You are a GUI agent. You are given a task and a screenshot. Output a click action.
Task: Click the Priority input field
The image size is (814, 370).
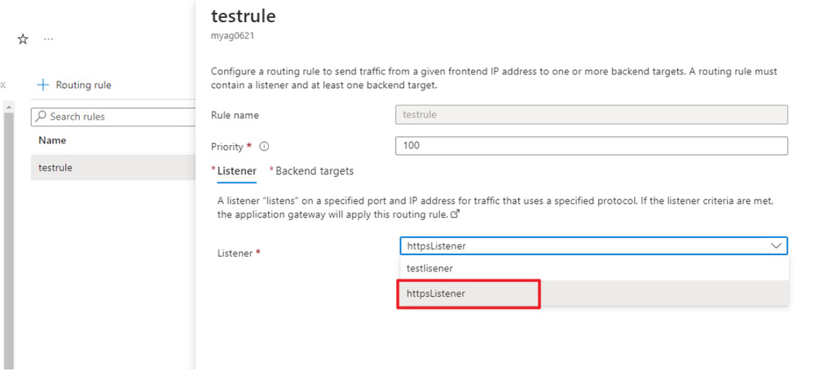click(592, 146)
